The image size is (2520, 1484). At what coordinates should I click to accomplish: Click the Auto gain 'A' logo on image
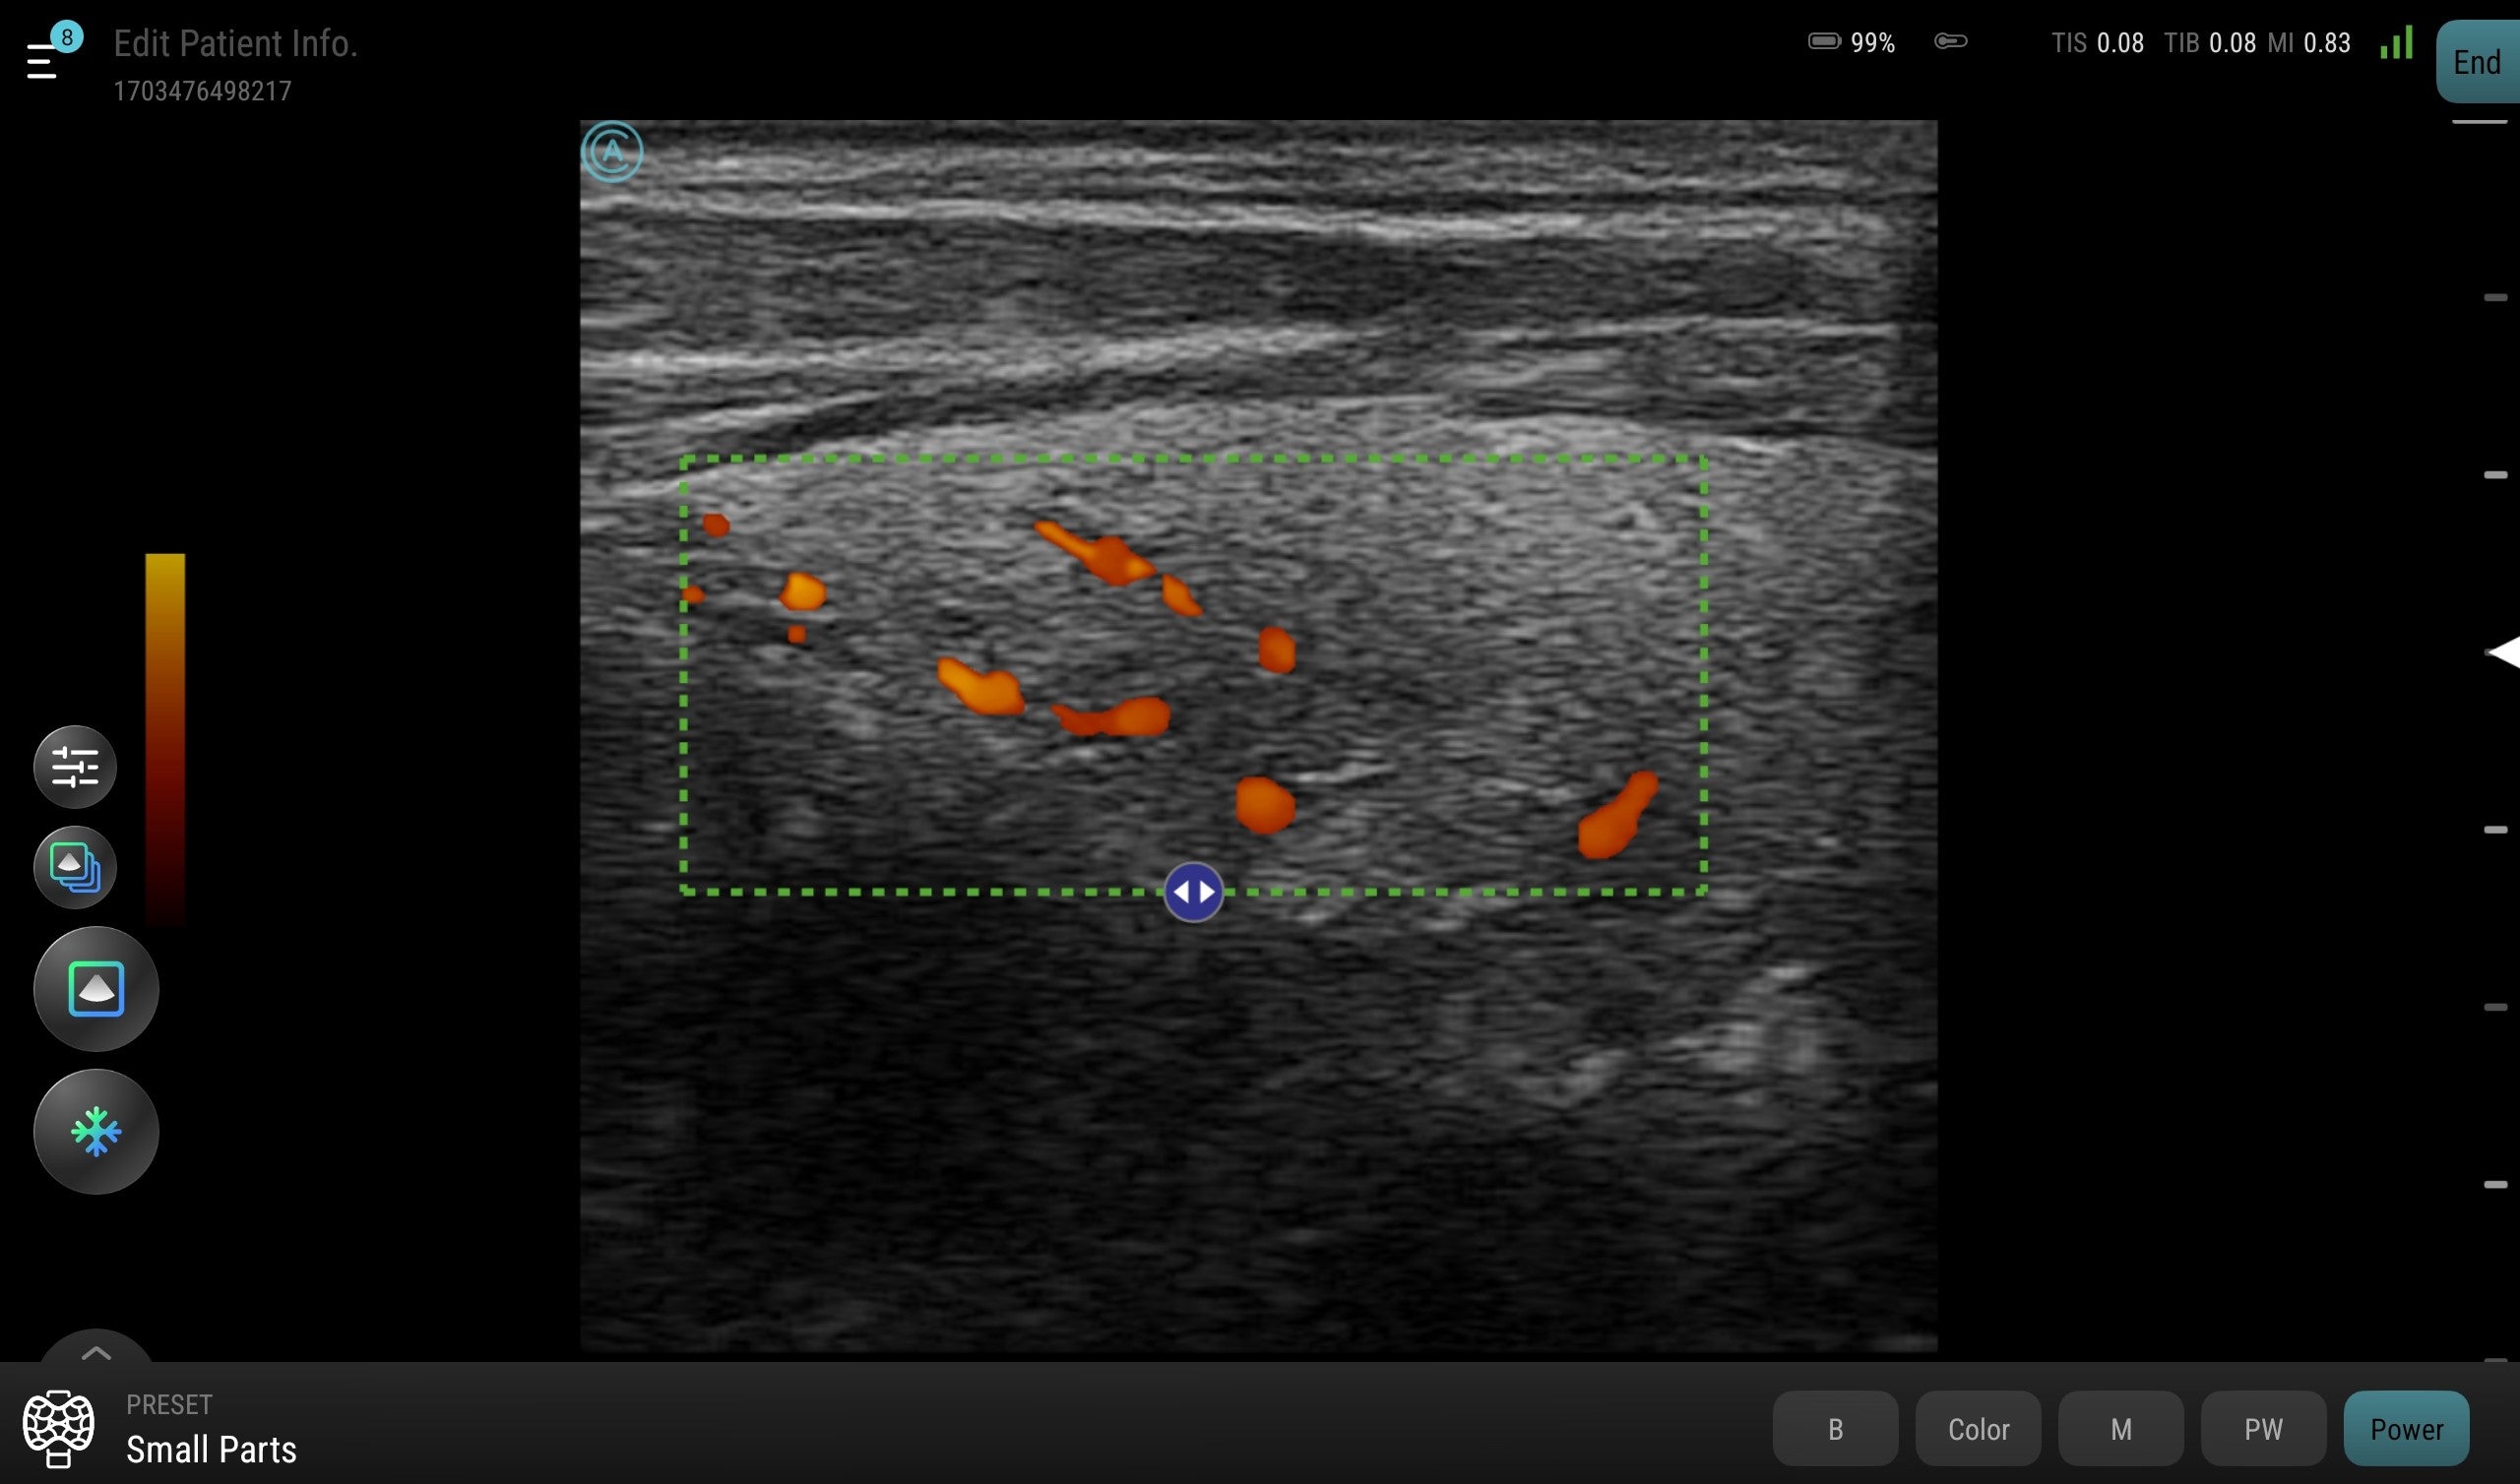613,151
